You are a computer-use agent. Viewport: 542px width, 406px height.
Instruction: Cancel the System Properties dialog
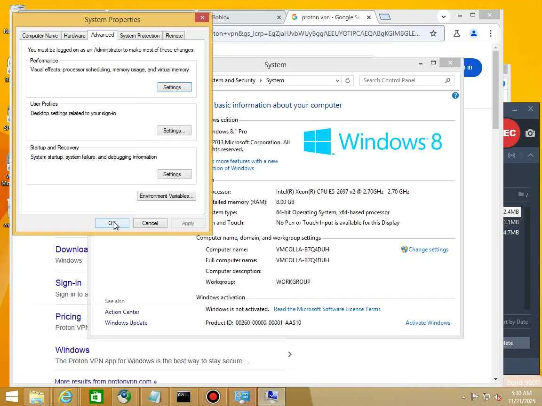coord(150,223)
